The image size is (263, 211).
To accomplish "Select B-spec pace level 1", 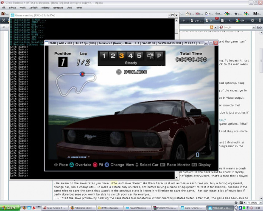I will [104, 56].
